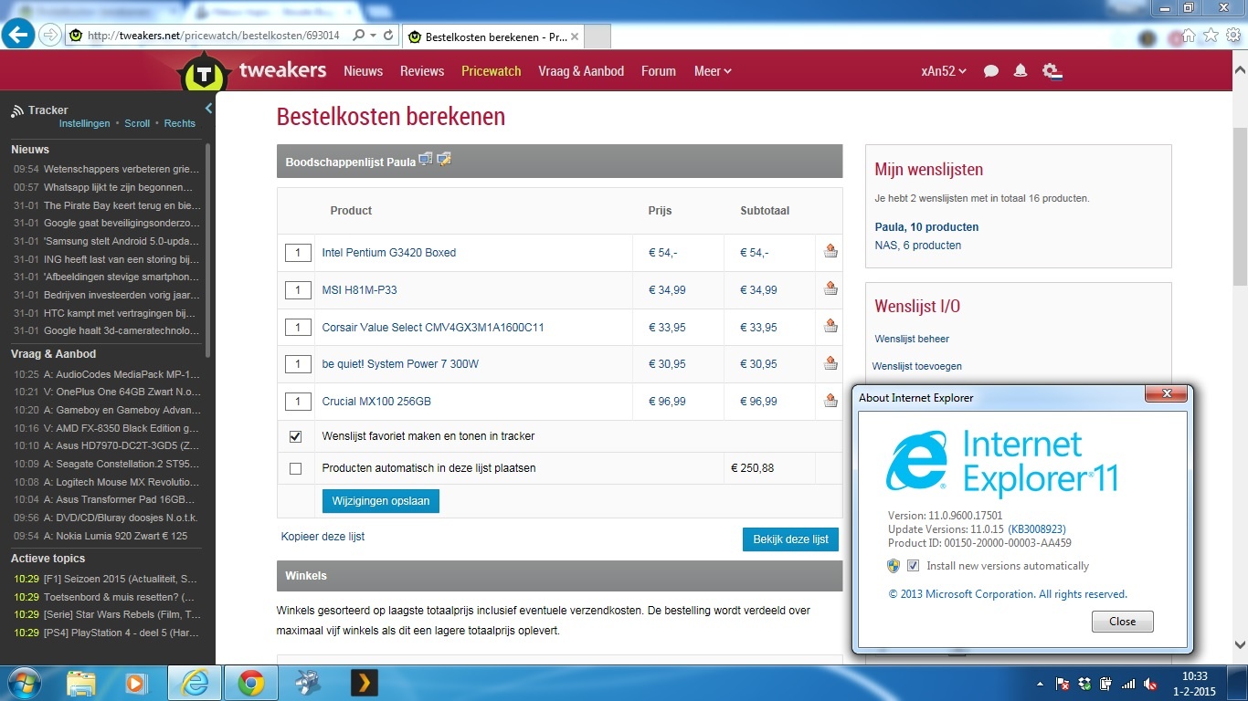Remove Intel Pentium G3420 Boxed via its row icon
This screenshot has height=701, width=1248.
click(830, 251)
